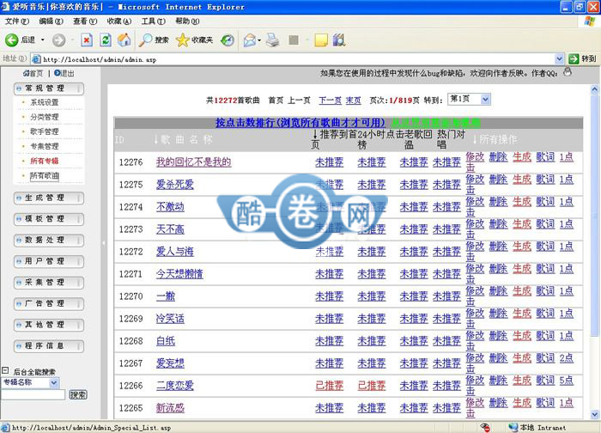Click the QQ penguin icon
The image size is (601, 433).
pyautogui.click(x=568, y=72)
